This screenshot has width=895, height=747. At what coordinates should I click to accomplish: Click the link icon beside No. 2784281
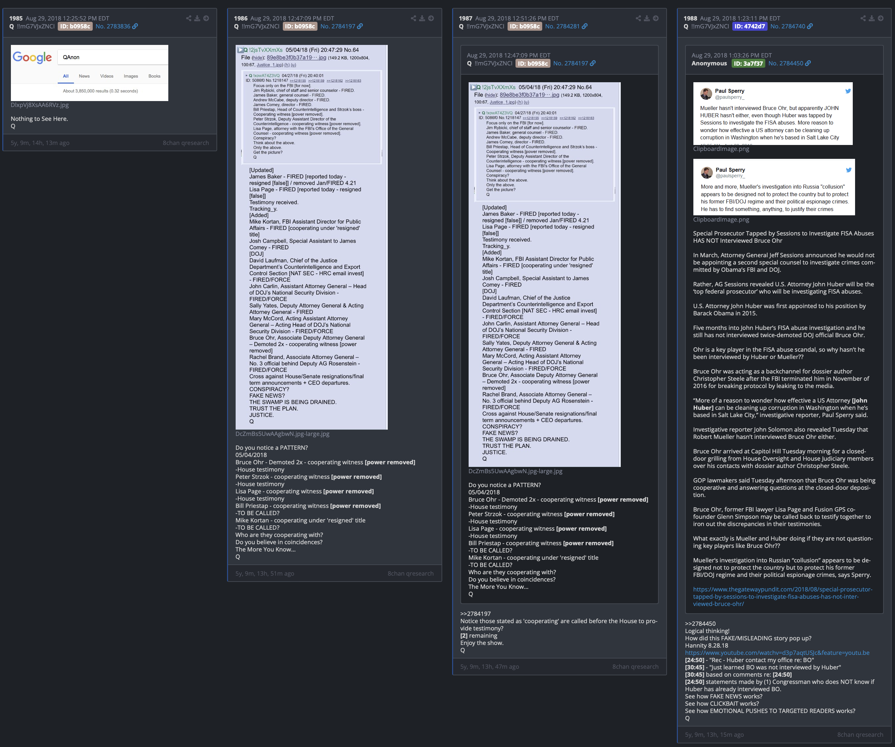[585, 26]
